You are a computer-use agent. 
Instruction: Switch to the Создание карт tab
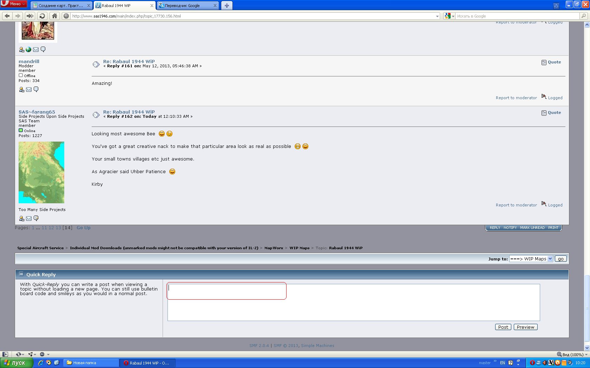[61, 6]
